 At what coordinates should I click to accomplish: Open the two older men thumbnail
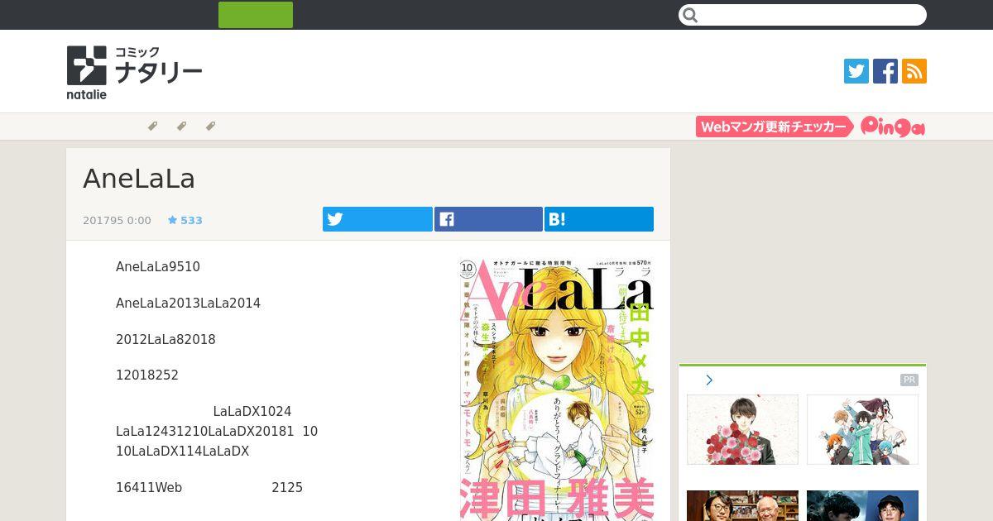(742, 505)
